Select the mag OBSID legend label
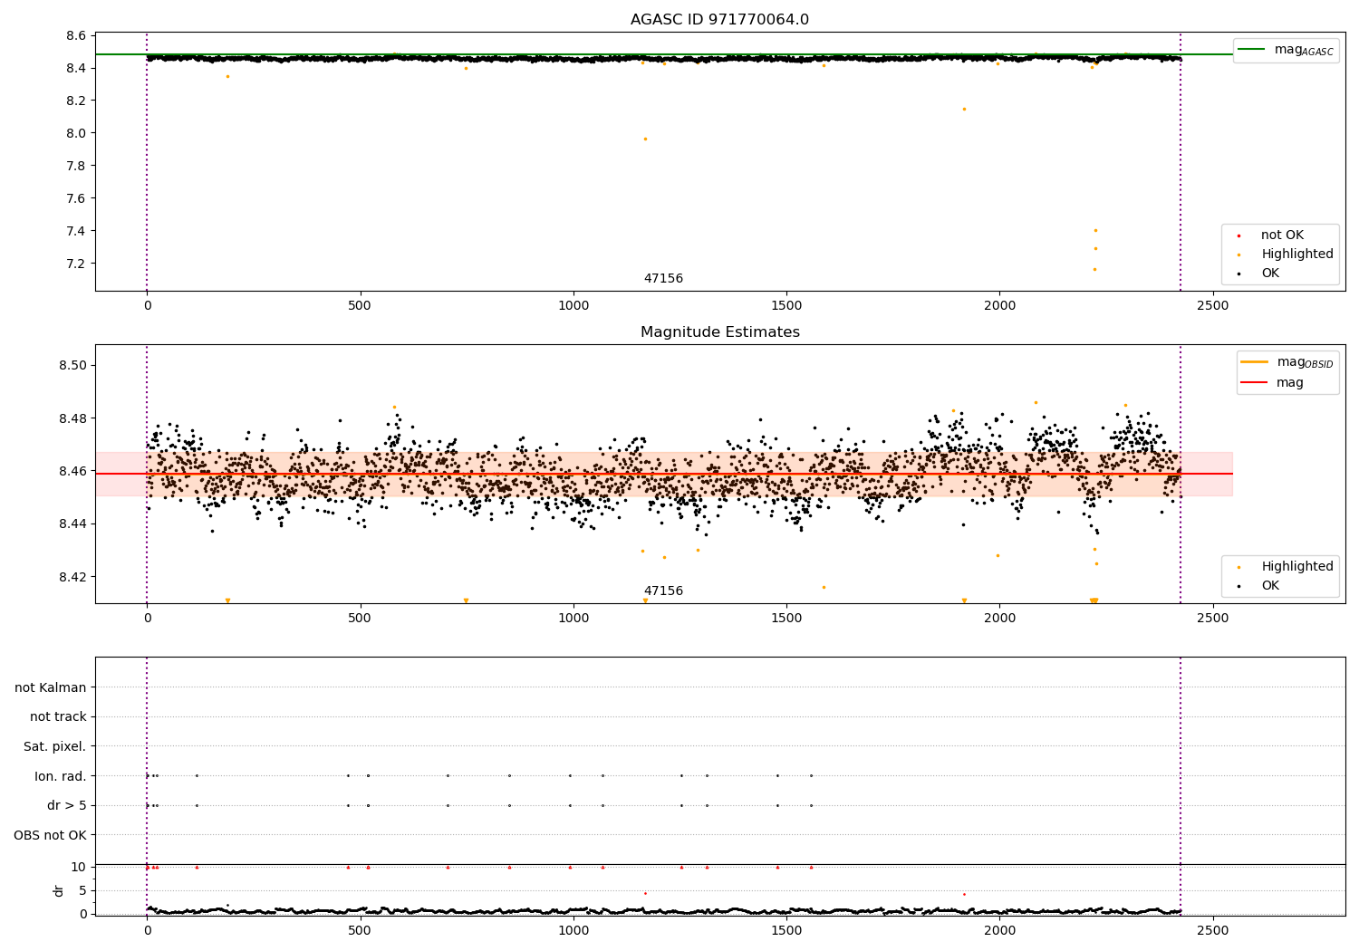 (1305, 362)
